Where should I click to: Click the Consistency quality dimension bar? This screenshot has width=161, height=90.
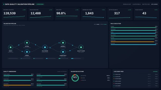pos(19,80)
